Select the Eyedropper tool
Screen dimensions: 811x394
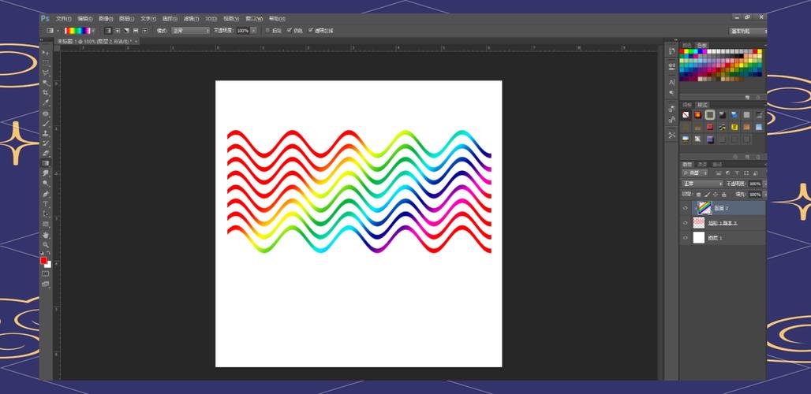(46, 103)
